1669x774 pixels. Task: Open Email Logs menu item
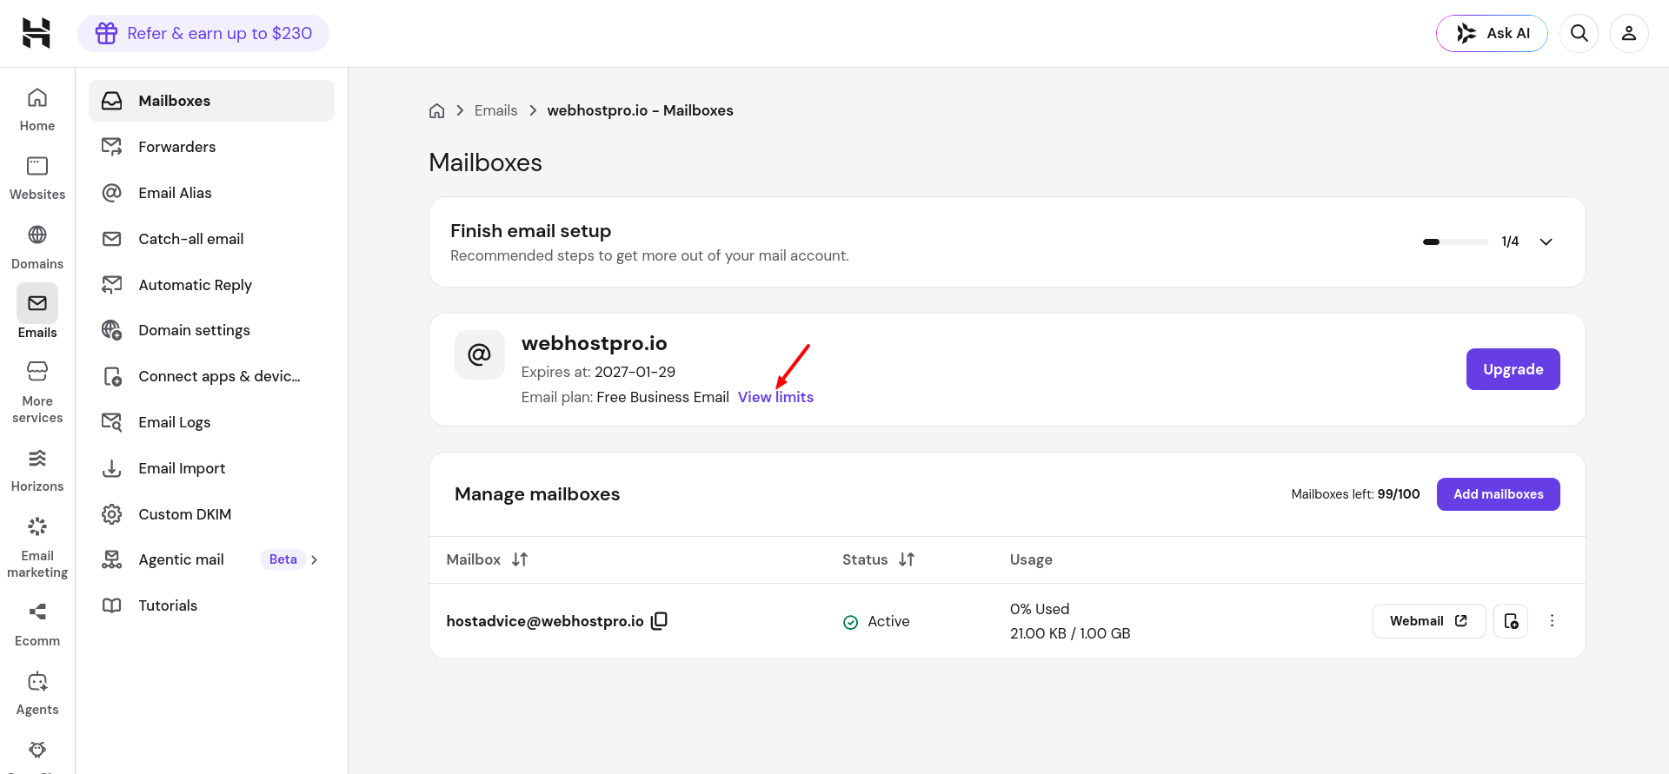(211, 422)
